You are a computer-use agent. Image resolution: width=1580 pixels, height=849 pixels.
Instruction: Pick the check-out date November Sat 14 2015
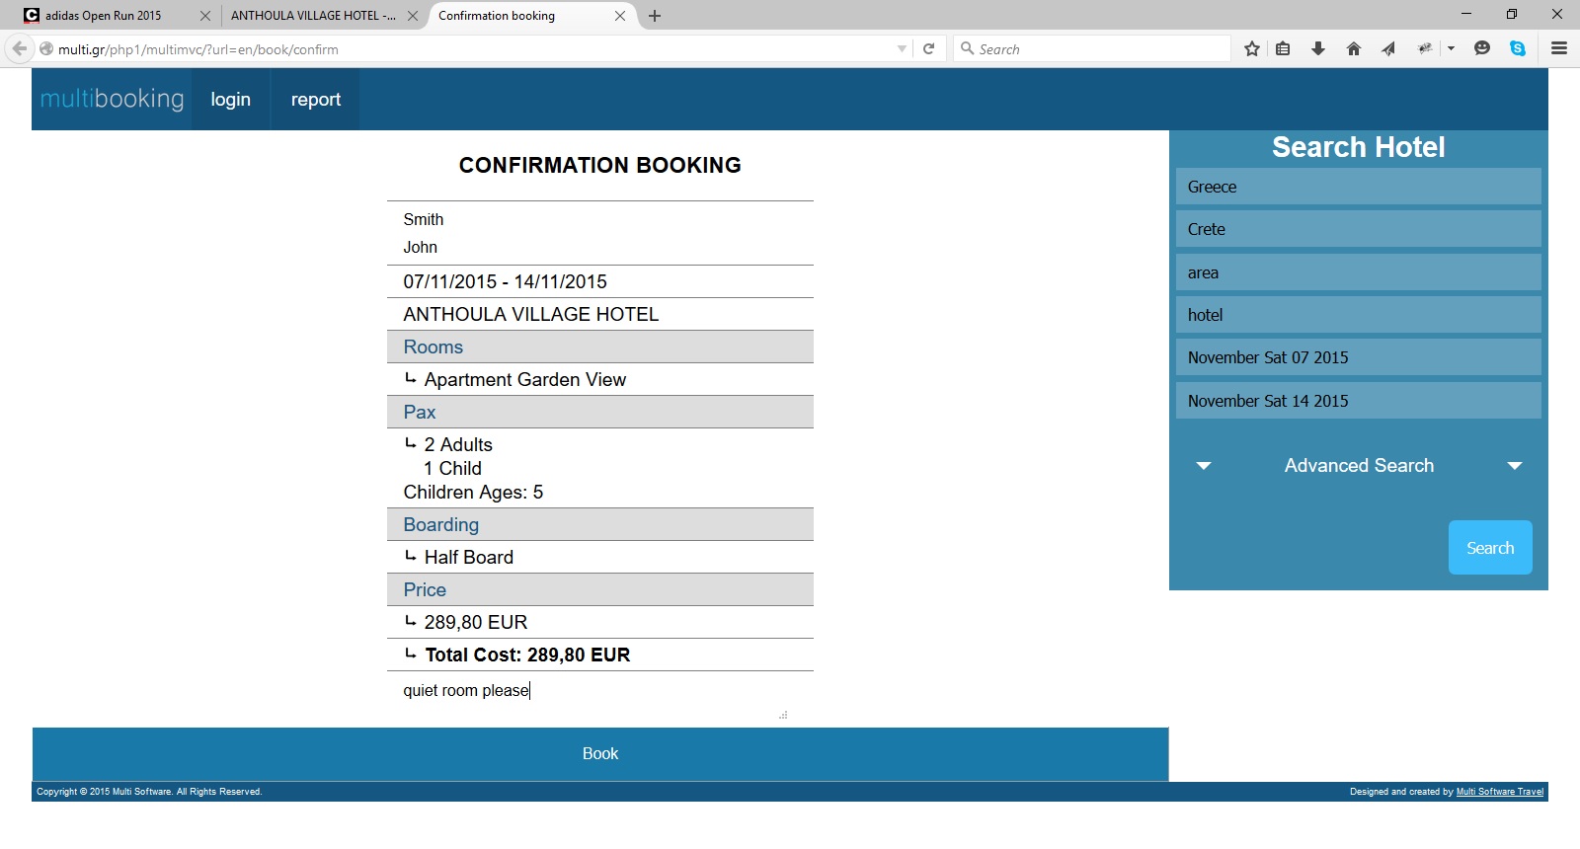[x=1358, y=401]
